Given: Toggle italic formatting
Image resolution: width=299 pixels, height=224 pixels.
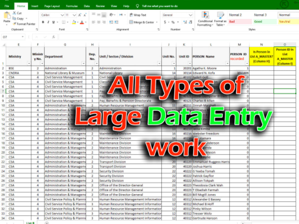Looking at the screenshot, I should tap(48, 22).
